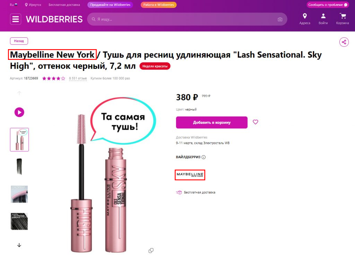Click the Войти user icon
The image size is (355, 262).
pos(323,17)
